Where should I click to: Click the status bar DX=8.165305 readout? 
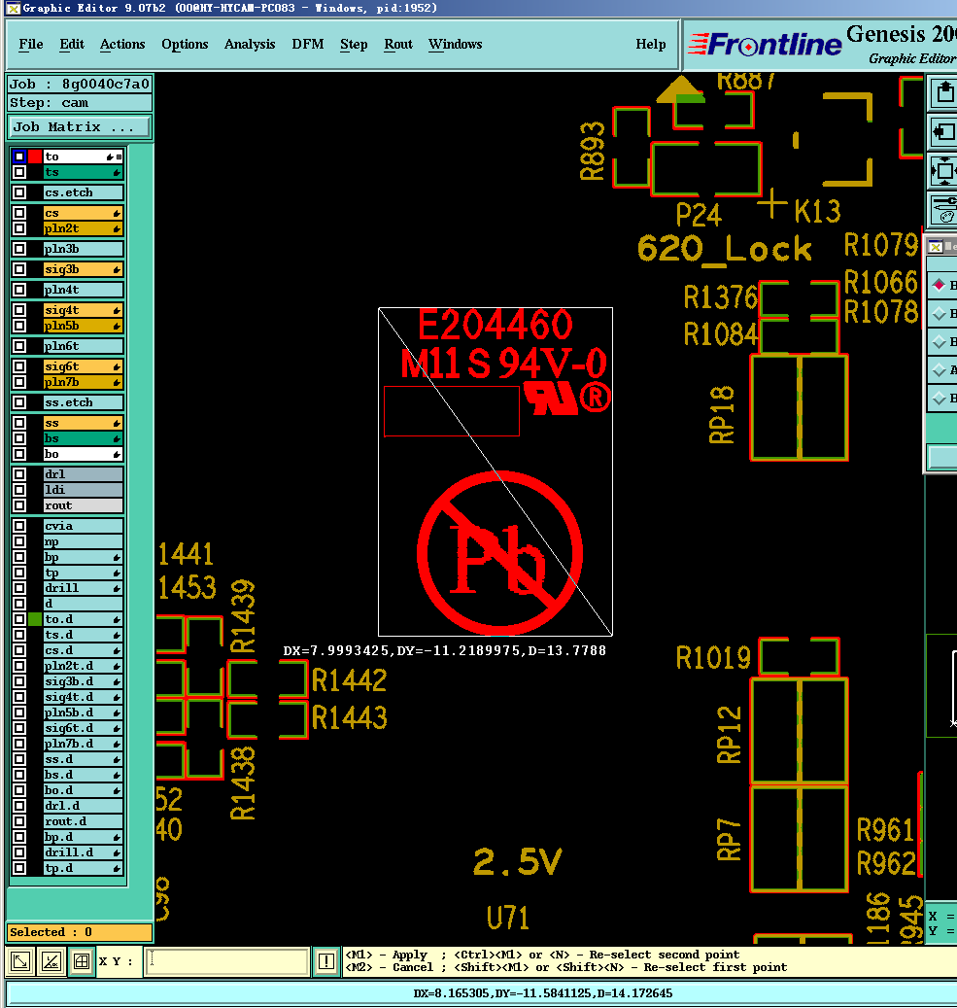point(543,993)
